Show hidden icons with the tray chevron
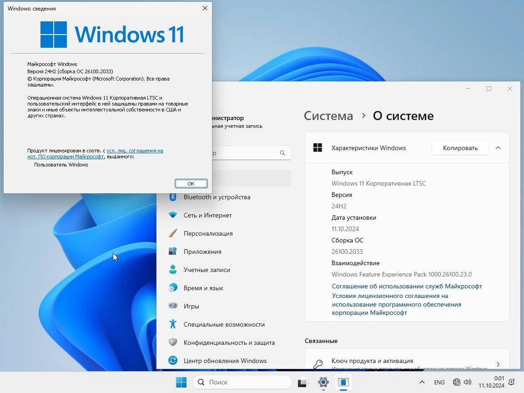The height and width of the screenshot is (393, 524). 422,382
